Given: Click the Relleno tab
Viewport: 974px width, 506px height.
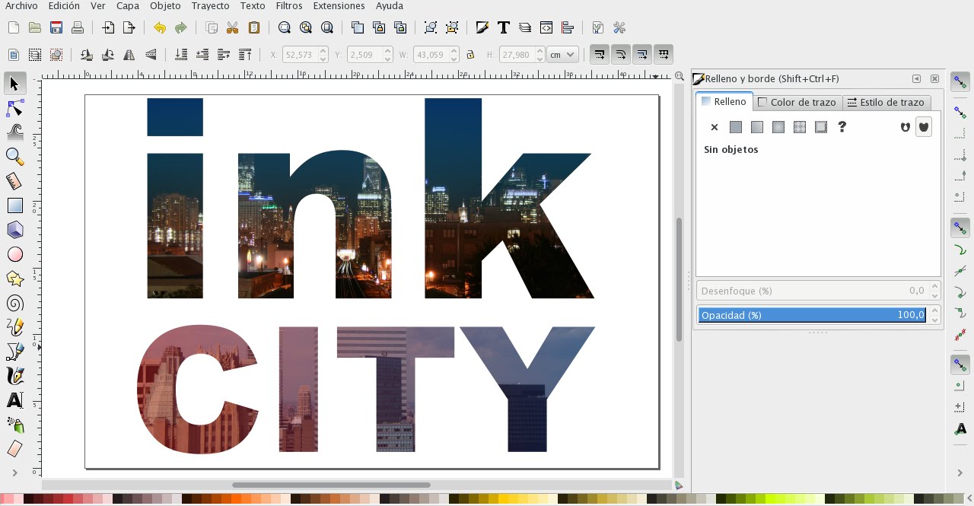Looking at the screenshot, I should [724, 101].
